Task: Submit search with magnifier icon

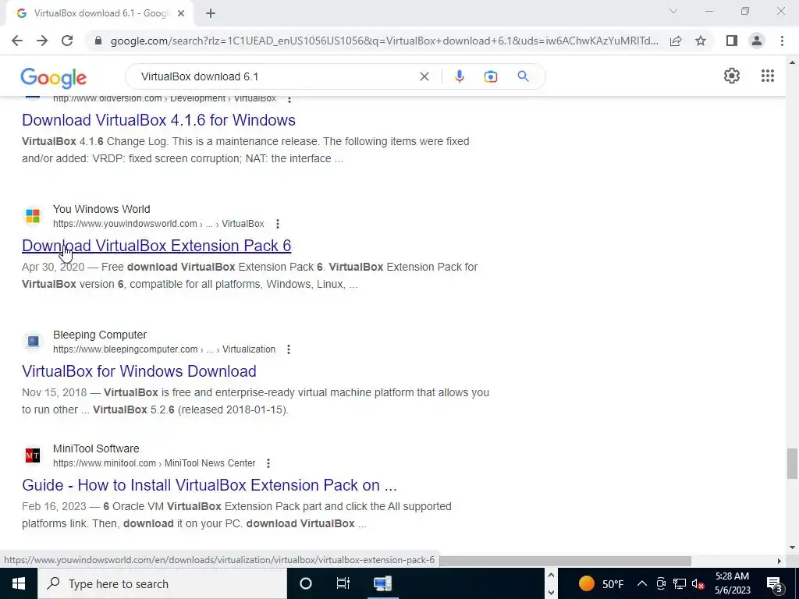Action: point(523,76)
